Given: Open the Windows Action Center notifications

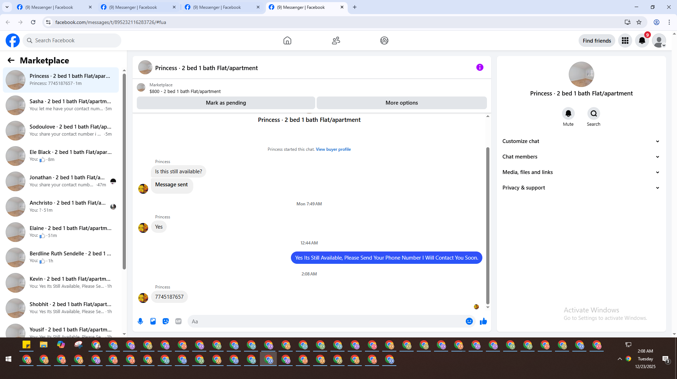Looking at the screenshot, I should coord(666,359).
